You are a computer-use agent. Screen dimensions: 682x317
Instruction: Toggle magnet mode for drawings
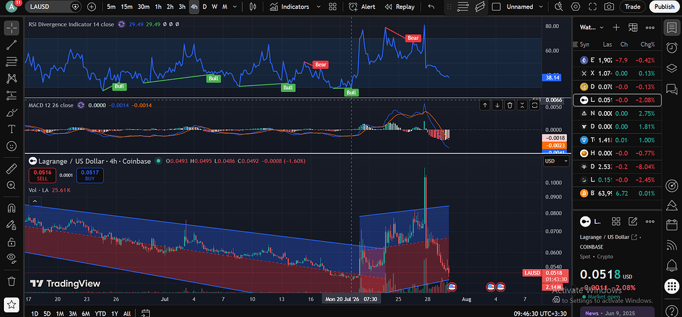point(12,208)
